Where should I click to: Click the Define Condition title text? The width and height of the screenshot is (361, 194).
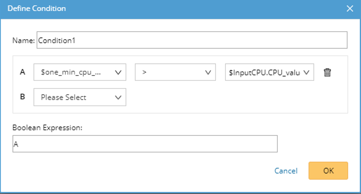pos(37,8)
